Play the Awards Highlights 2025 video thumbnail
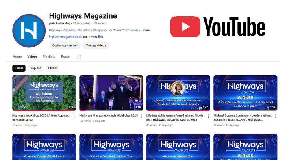 point(111,93)
